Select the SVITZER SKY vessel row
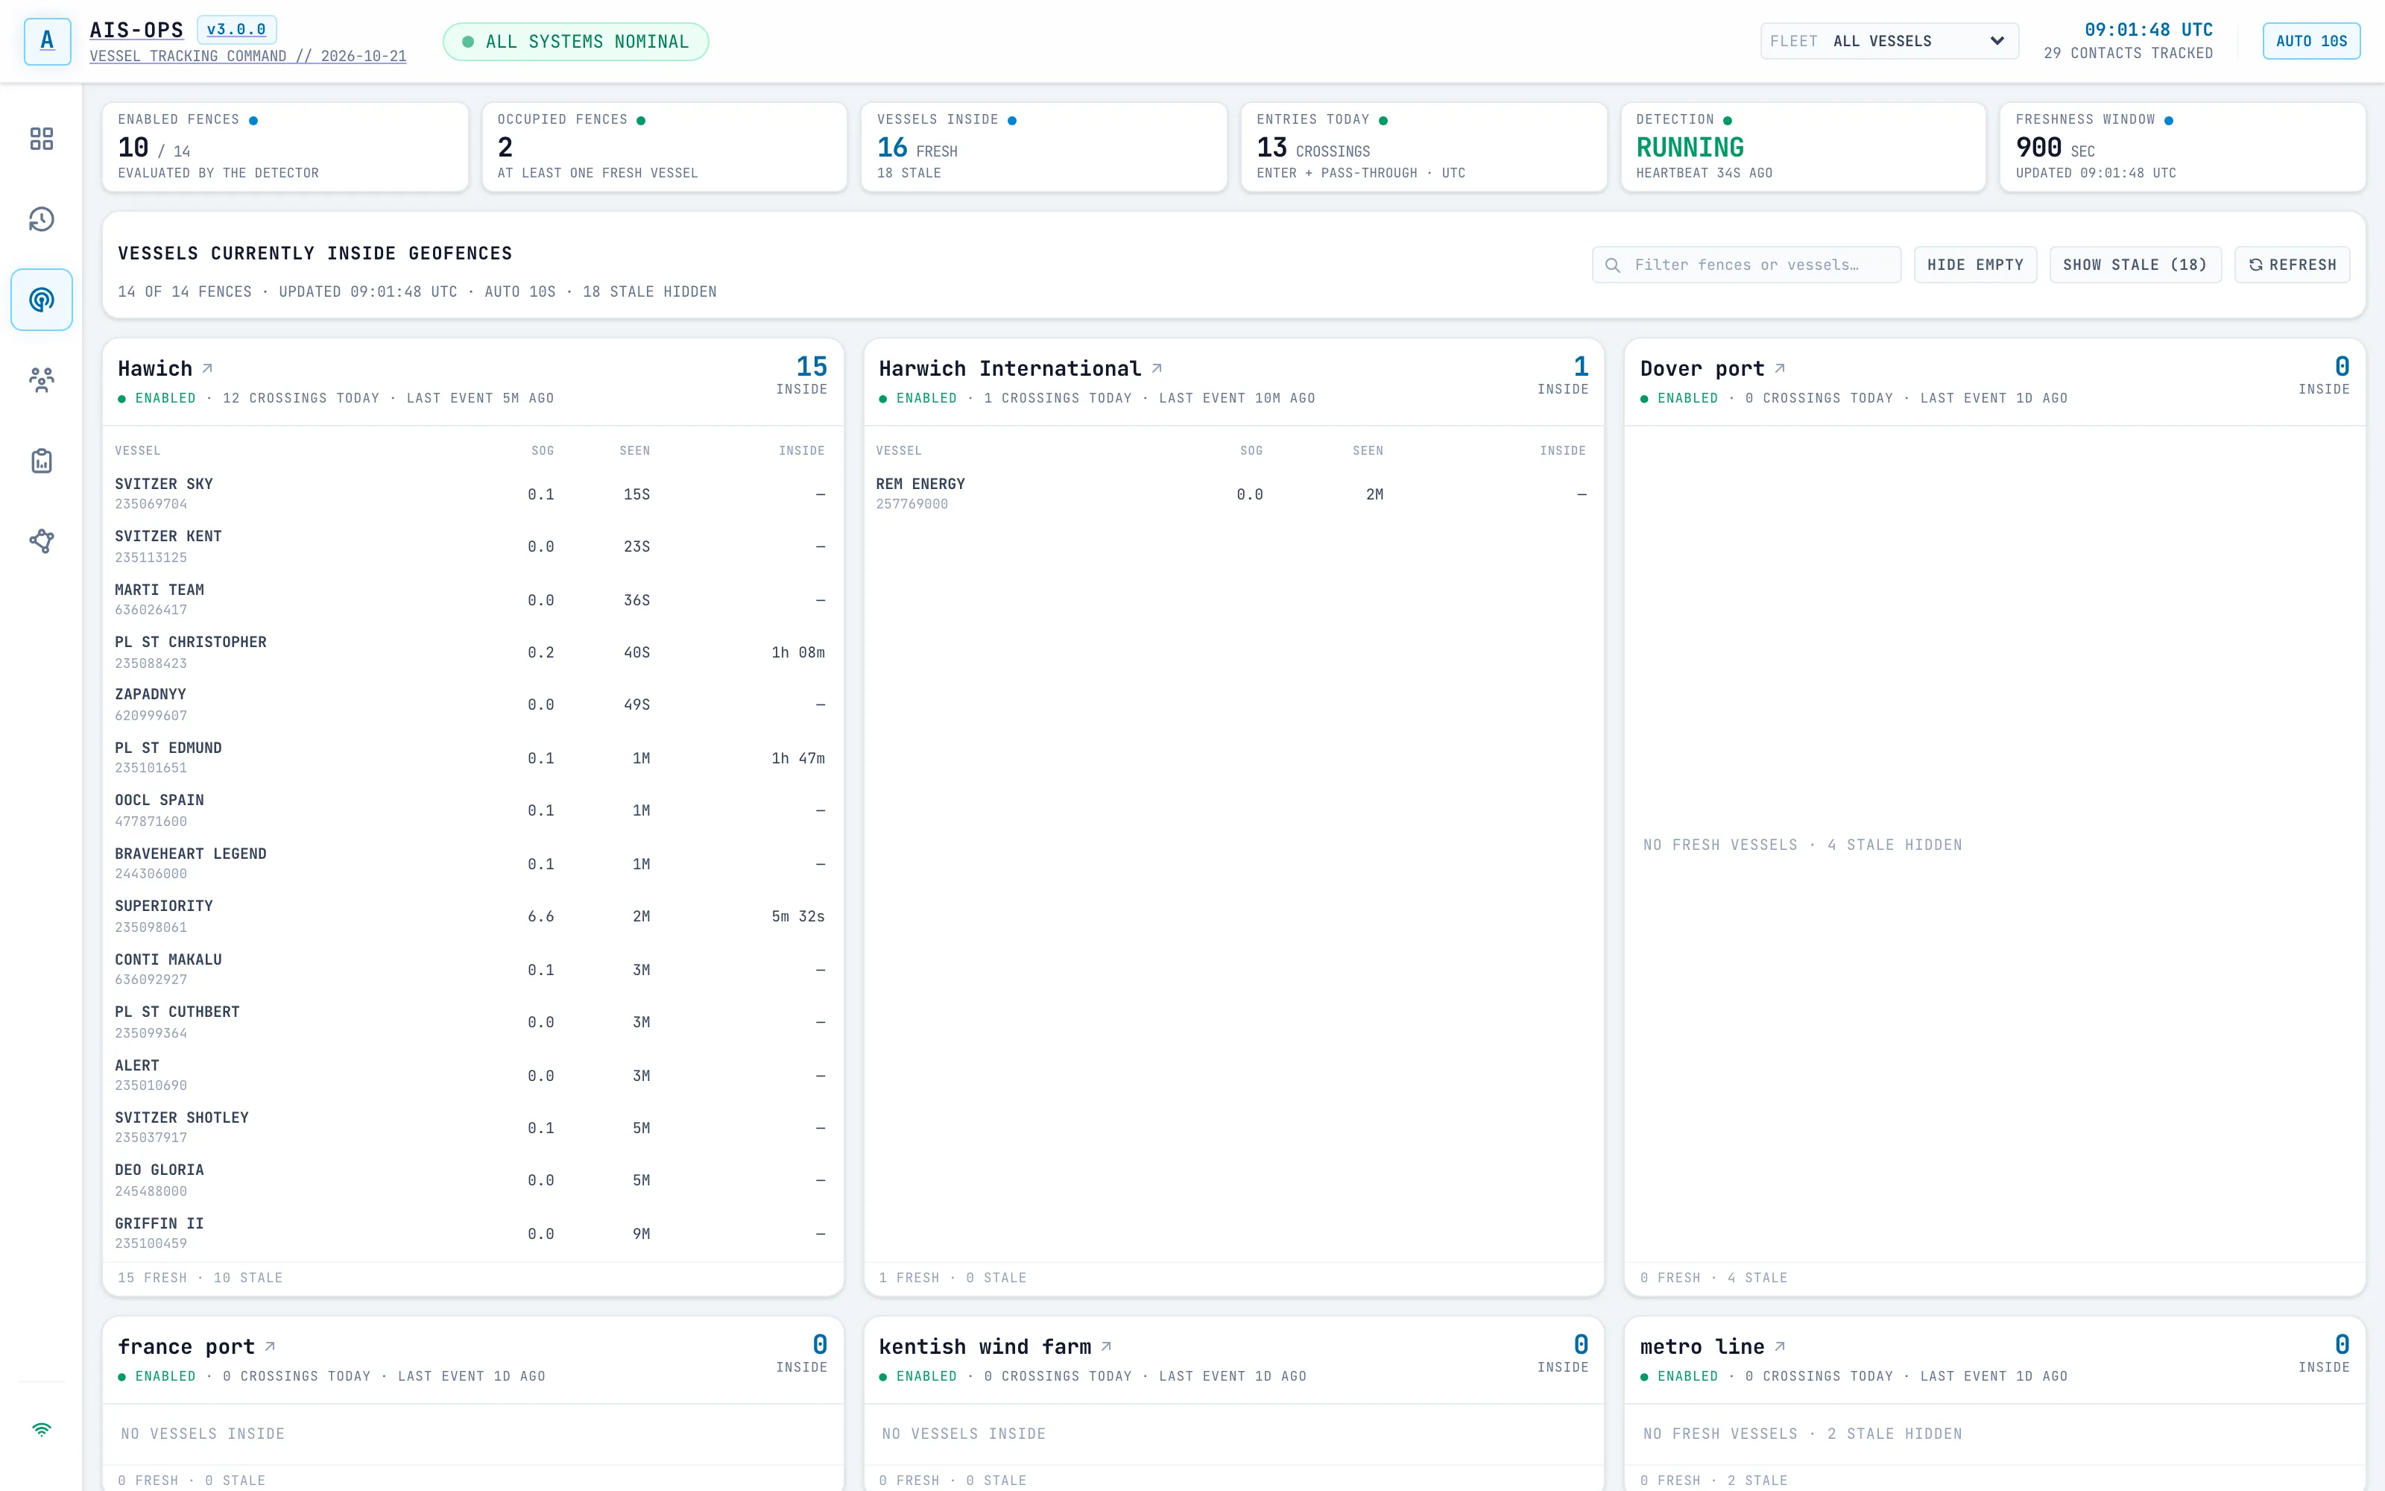The image size is (2385, 1491). click(472, 494)
